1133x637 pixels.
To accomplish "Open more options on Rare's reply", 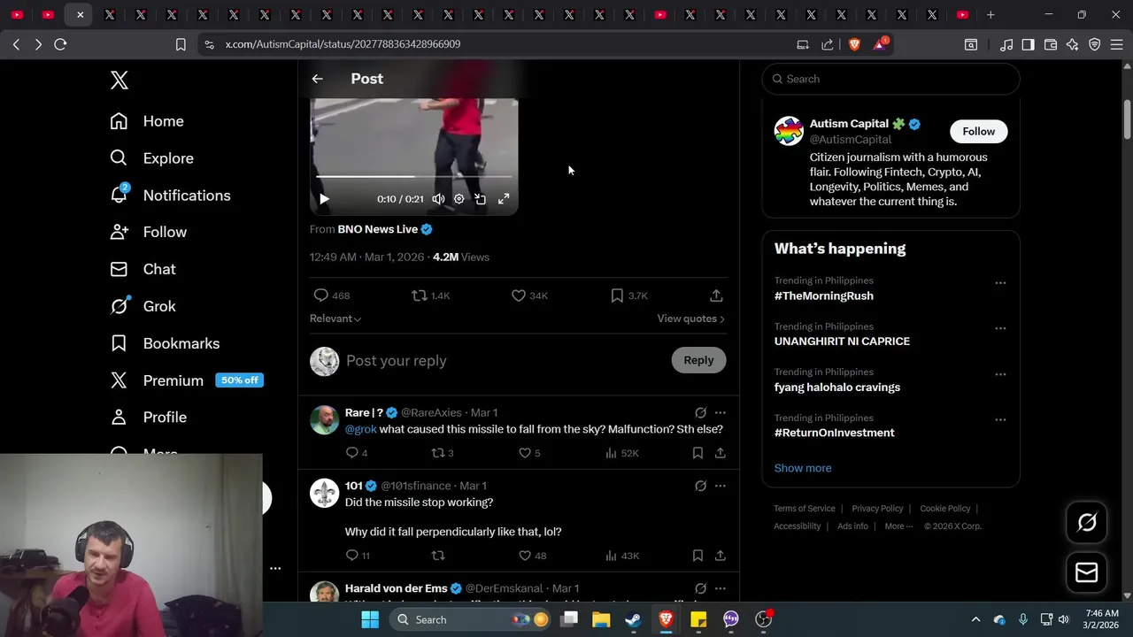I will point(720,412).
